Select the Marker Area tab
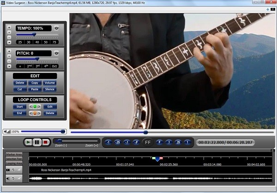Viewport: 277px width, 193px height. pyautogui.click(x=14, y=154)
